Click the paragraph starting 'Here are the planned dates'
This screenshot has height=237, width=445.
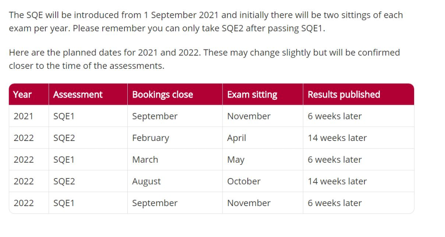pos(204,59)
